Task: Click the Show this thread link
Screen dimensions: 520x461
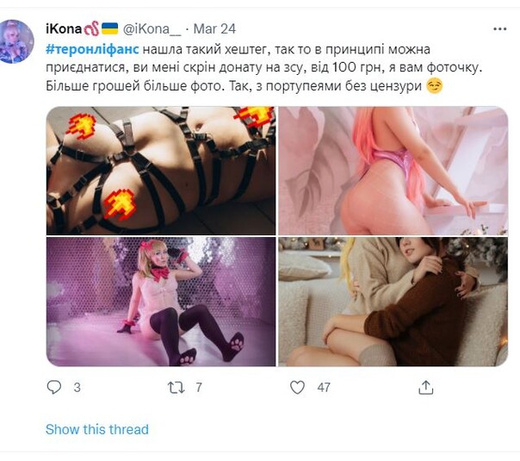Action: click(97, 429)
